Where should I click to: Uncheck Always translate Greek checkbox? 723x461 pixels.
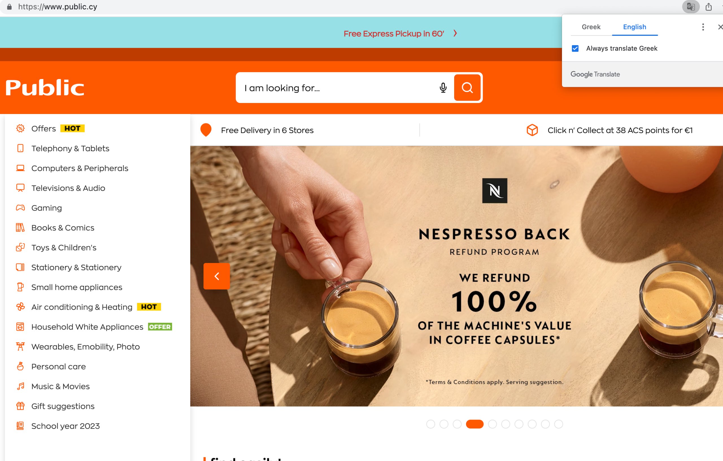[x=575, y=48]
